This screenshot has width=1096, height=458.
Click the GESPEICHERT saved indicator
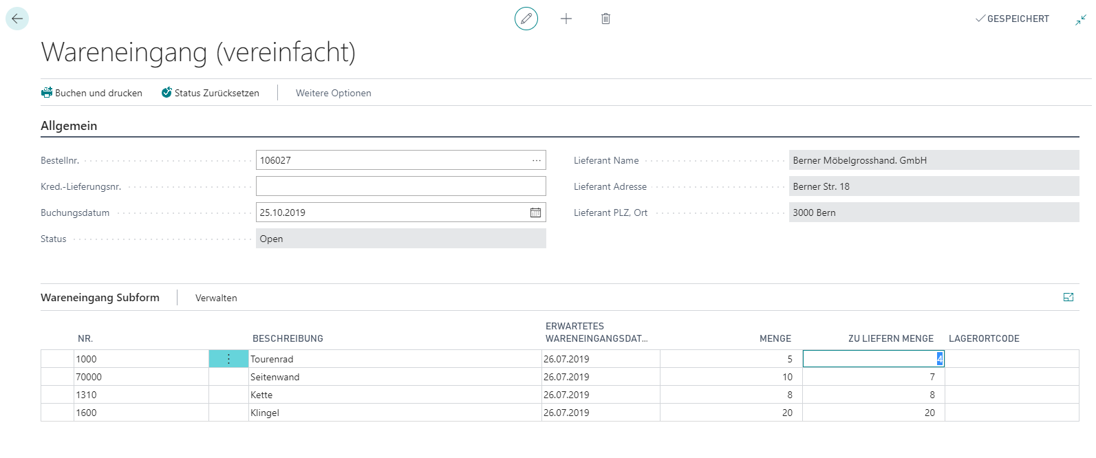[1012, 19]
